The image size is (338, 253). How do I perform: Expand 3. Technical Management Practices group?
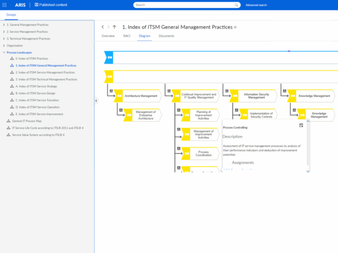pos(4,39)
